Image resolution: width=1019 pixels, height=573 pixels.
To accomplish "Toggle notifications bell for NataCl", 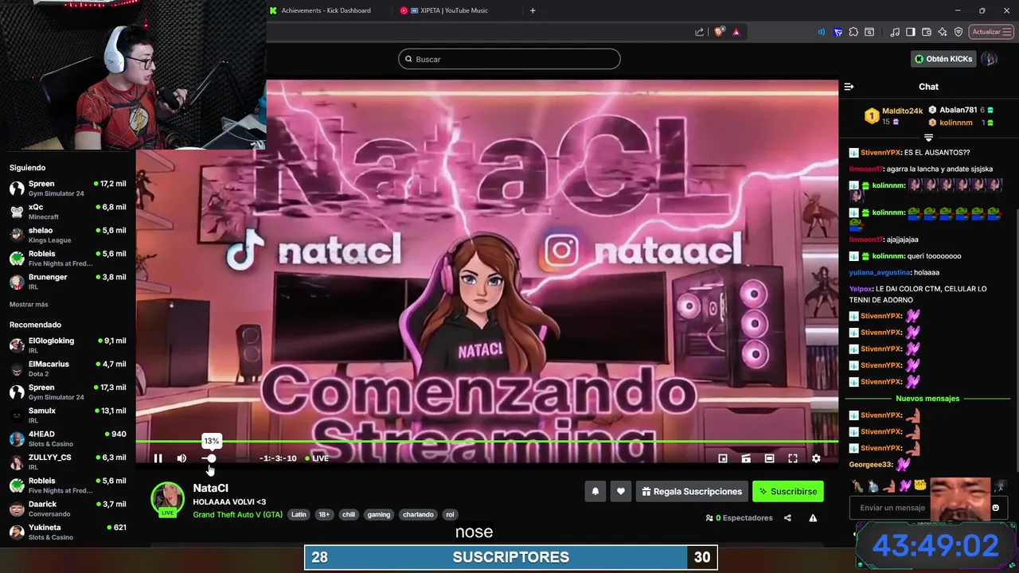I will pos(595,492).
